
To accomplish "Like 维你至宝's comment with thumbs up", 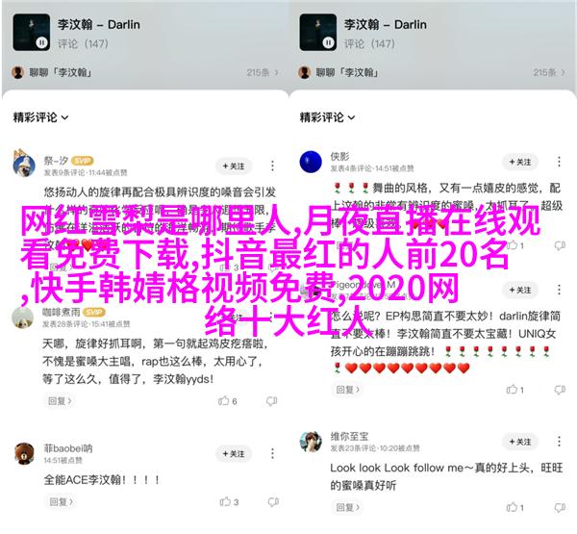I will tap(512, 507).
